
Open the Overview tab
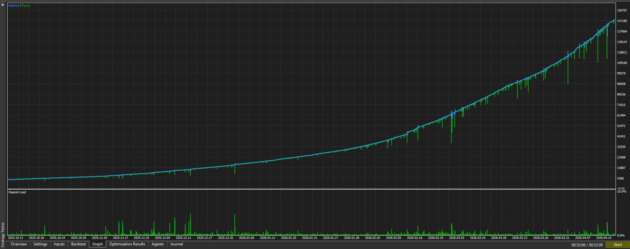point(19,244)
